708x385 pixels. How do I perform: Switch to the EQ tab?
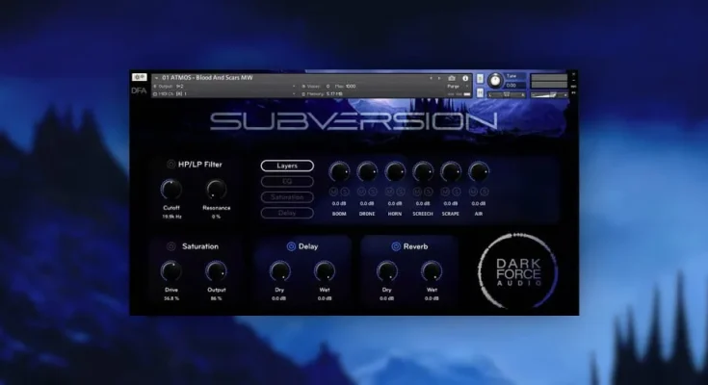click(287, 181)
